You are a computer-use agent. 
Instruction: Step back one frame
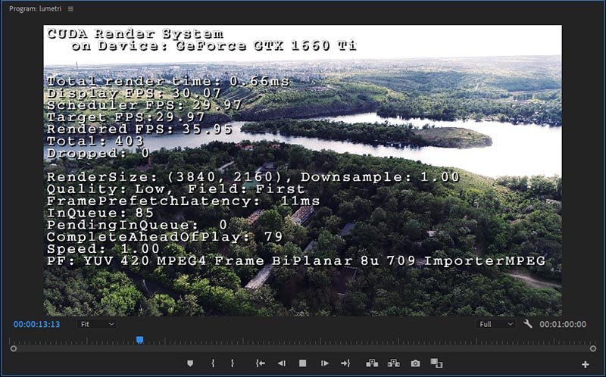tap(282, 363)
